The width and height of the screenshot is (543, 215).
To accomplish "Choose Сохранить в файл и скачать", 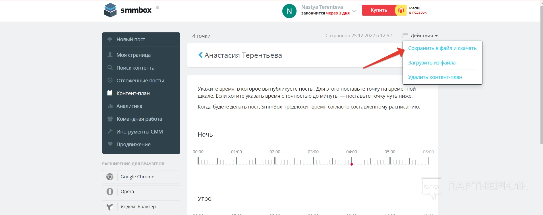I will click(x=442, y=48).
